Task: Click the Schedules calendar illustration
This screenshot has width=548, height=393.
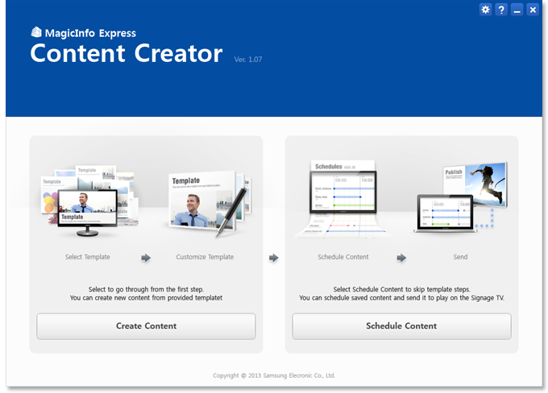Action: pos(342,199)
